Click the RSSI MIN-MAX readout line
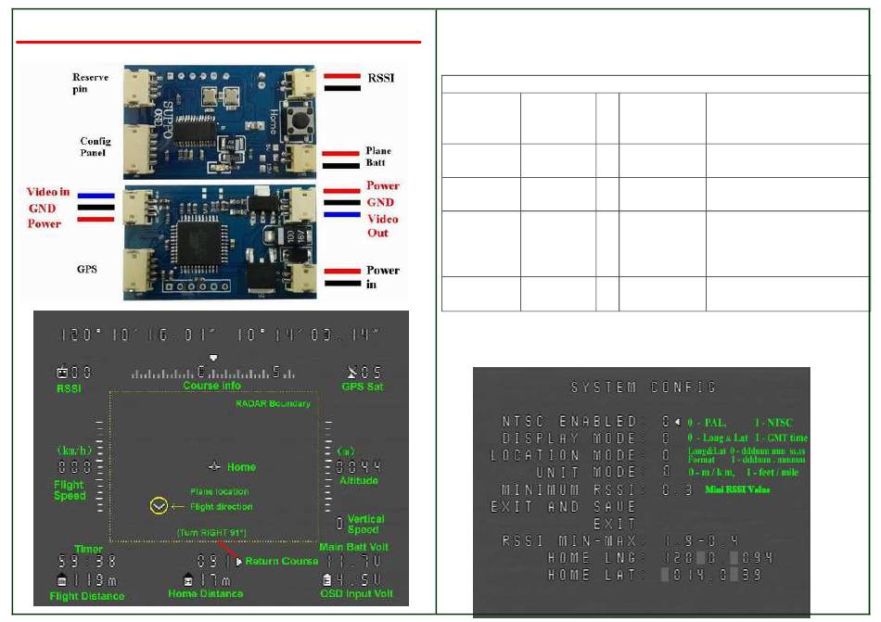Image resolution: width=881 pixels, height=622 pixels. pyautogui.click(x=620, y=541)
